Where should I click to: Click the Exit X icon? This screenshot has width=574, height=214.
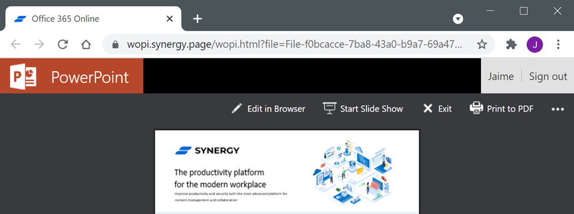(427, 109)
